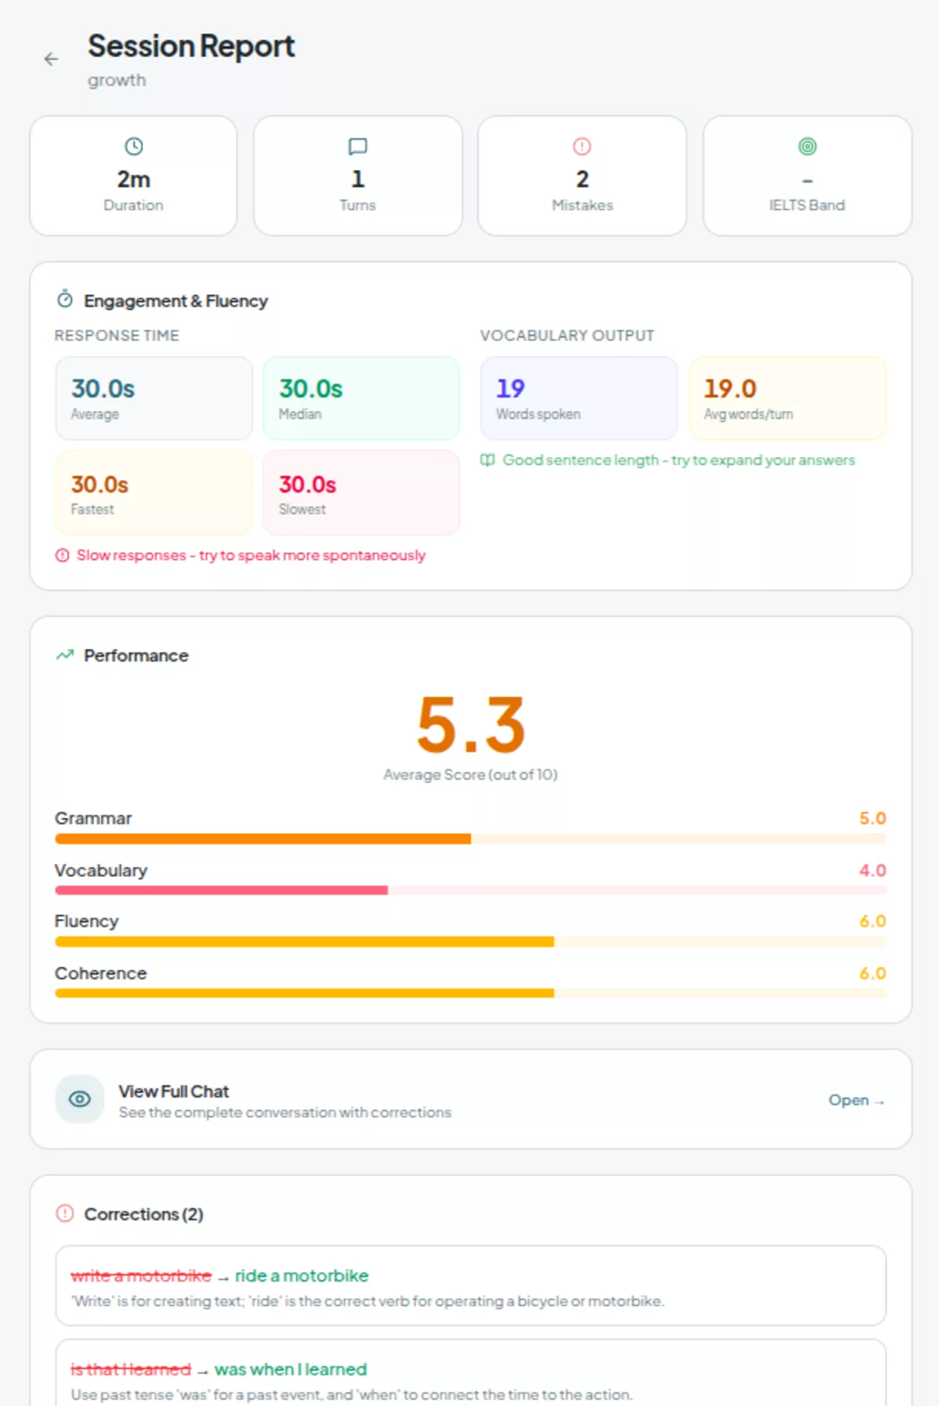Go back using the arrow beside Session Report
939x1406 pixels.
(51, 59)
